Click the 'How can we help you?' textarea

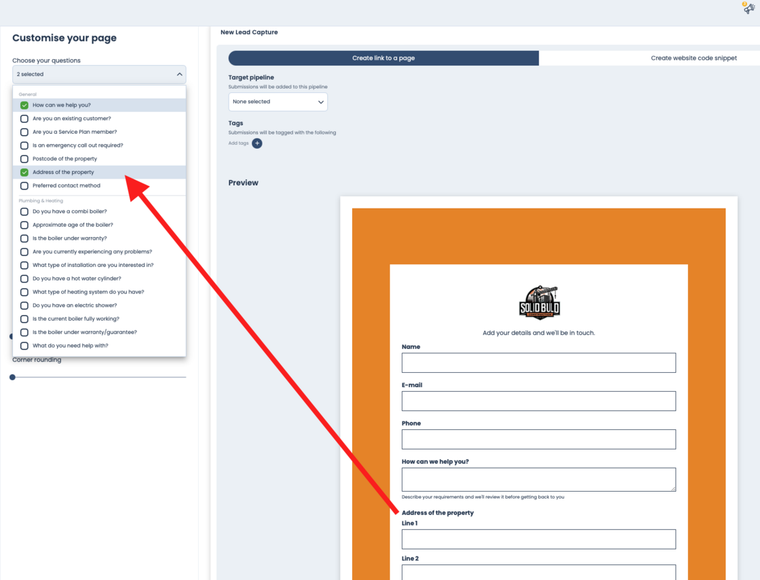(x=538, y=479)
